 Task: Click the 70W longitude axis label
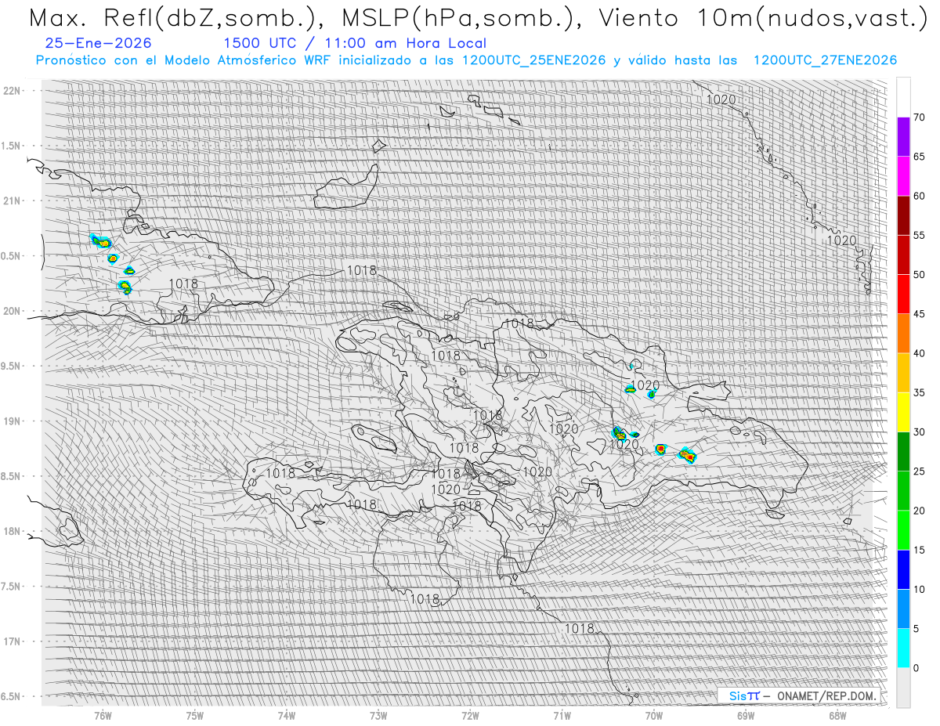[653, 716]
